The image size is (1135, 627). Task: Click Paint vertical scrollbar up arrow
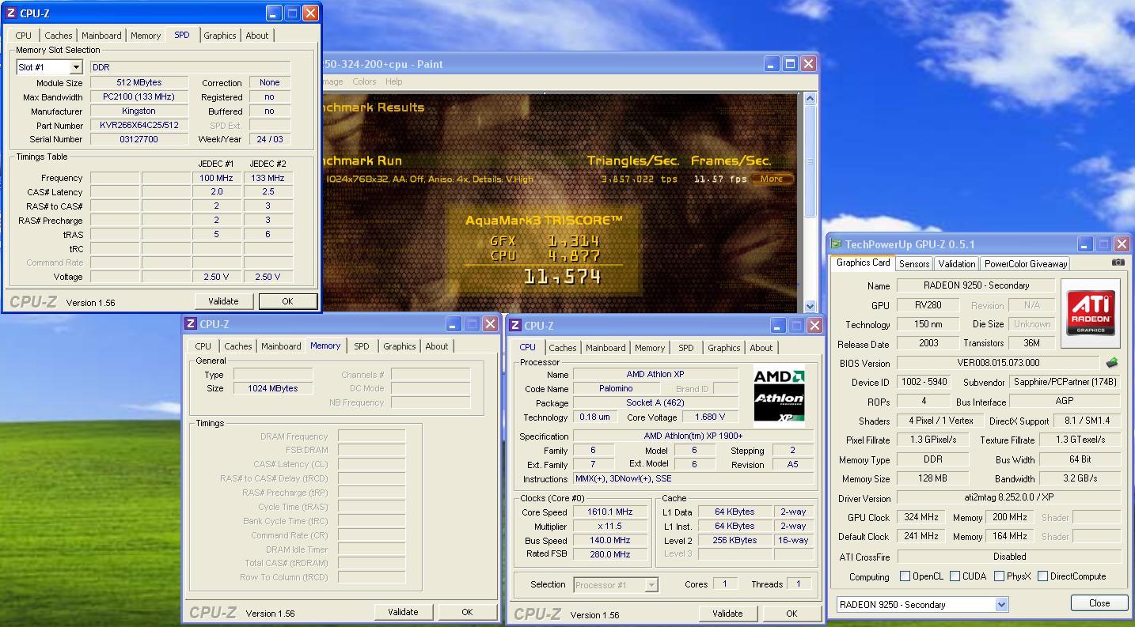coord(810,99)
